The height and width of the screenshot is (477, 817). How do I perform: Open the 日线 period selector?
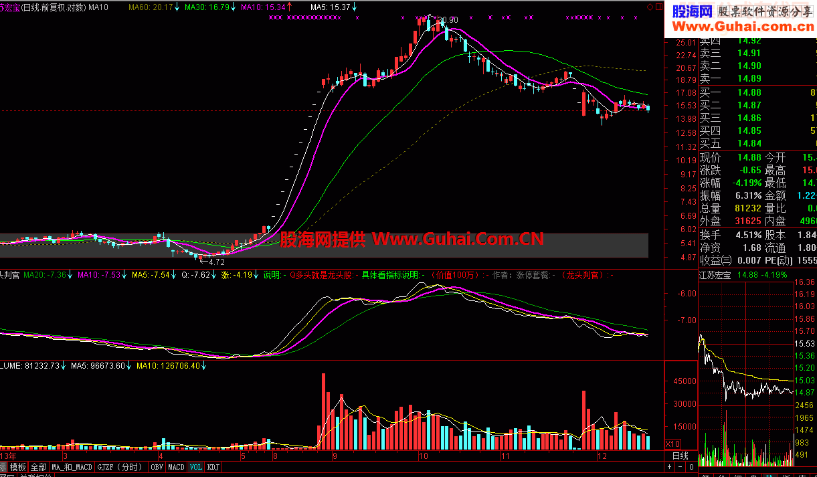(680, 456)
